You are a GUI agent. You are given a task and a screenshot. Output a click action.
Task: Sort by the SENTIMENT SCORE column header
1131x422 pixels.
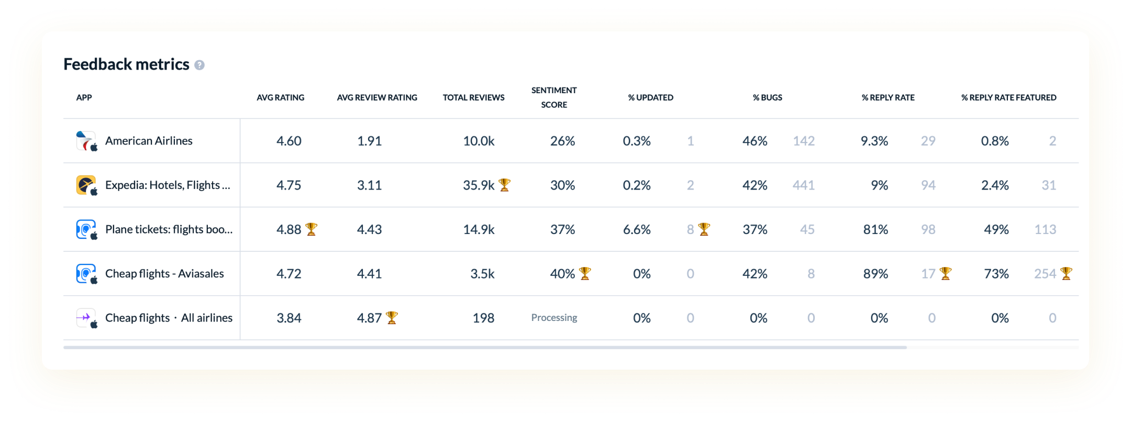(x=553, y=97)
